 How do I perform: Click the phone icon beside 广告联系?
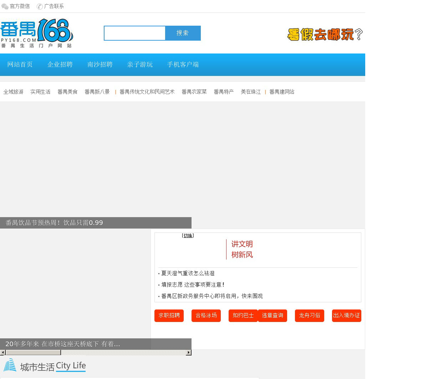[40, 6]
